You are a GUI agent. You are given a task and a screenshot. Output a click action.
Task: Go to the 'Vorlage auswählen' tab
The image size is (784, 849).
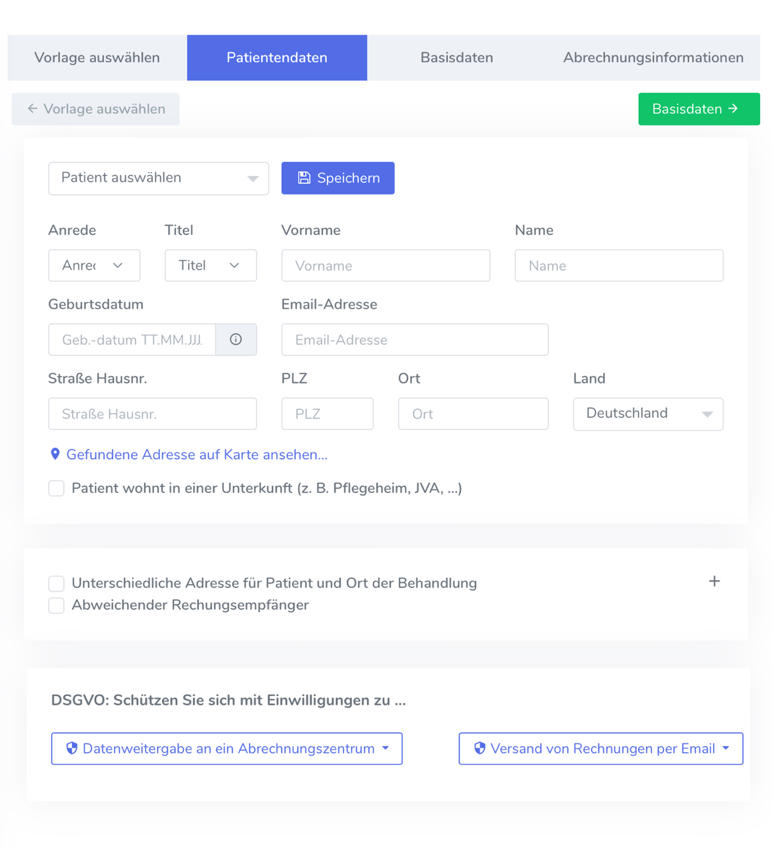pos(97,58)
